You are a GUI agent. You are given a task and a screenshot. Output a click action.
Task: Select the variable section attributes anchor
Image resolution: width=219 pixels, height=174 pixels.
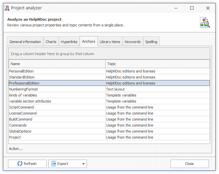point(109,101)
